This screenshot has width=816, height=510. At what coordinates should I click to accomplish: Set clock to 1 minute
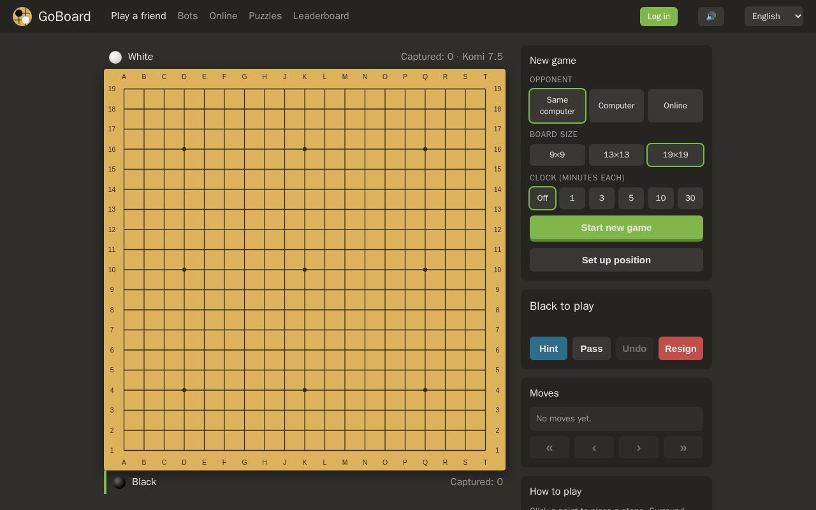(x=572, y=198)
